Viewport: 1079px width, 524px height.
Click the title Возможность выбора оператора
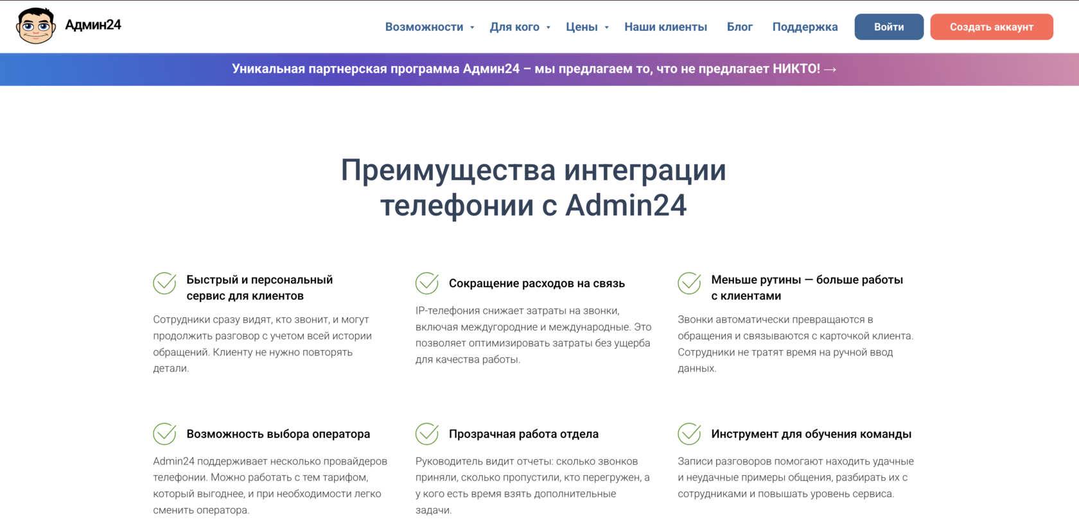[x=278, y=434]
